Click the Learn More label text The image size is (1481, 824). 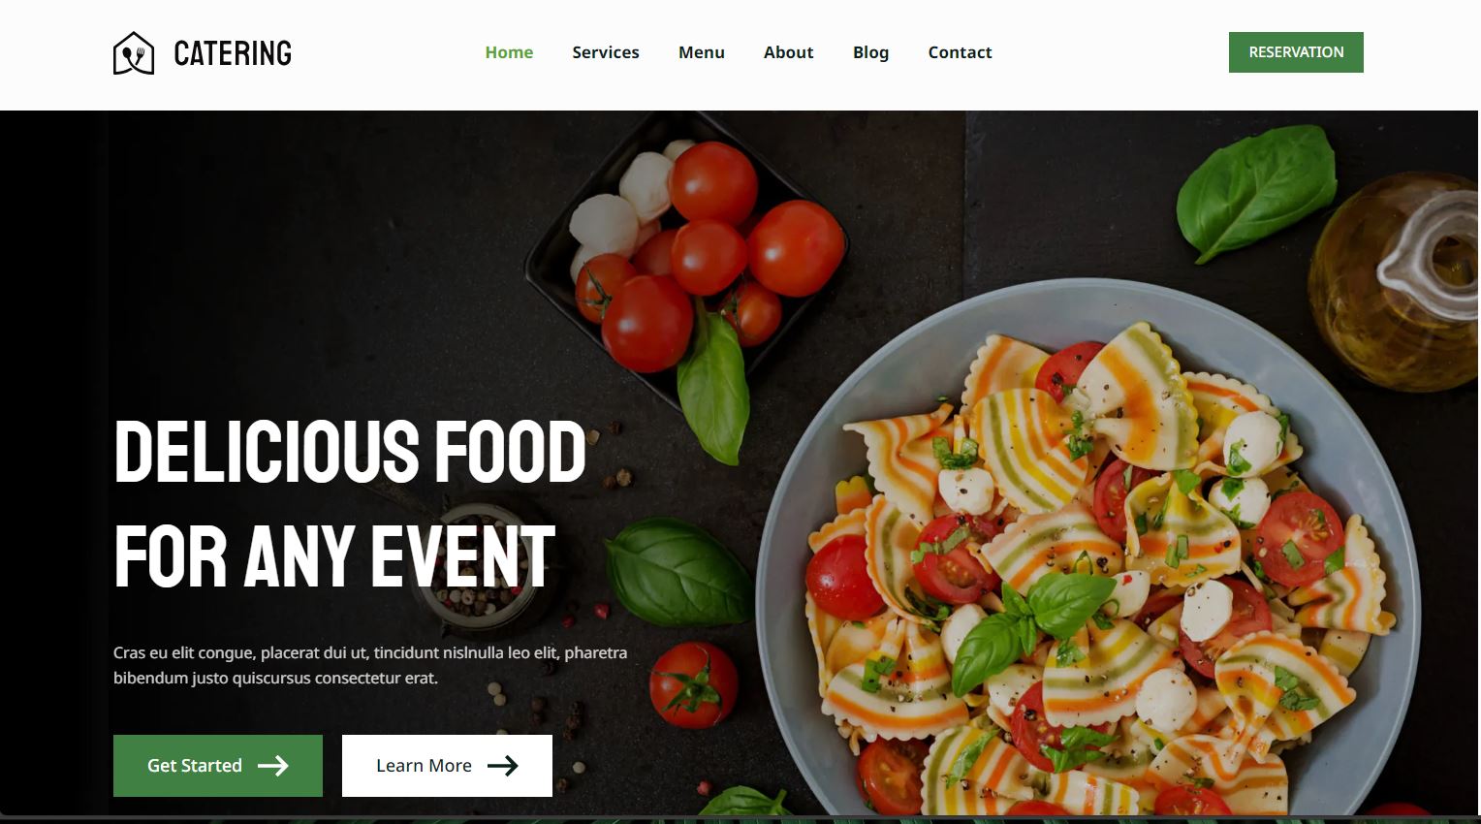[424, 766]
